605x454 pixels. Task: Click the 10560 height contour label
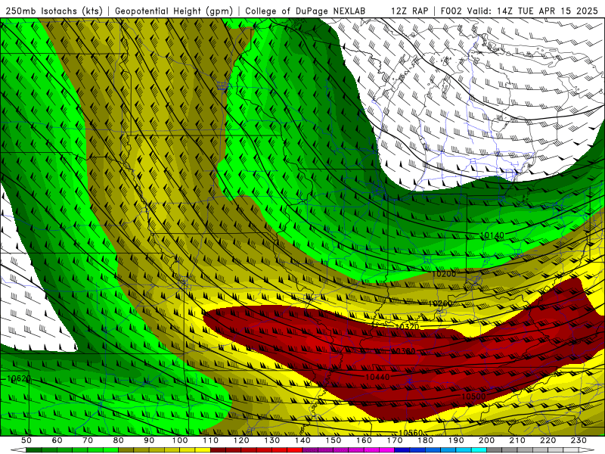point(411,433)
